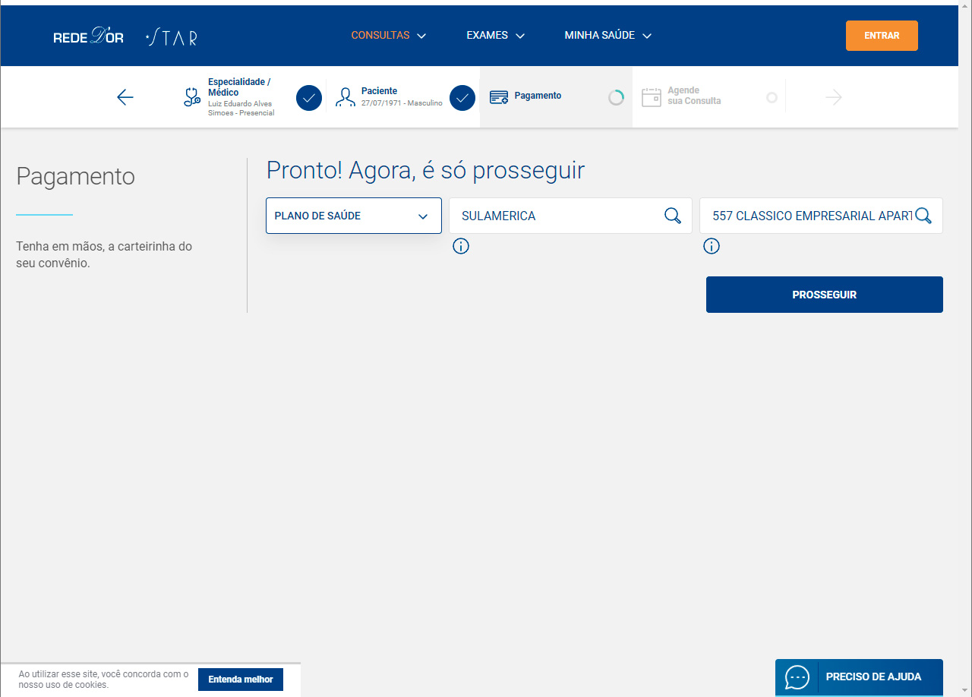Viewport: 972px width, 697px height.
Task: Open PRECISO DE AJUDA chat
Action: 859,677
